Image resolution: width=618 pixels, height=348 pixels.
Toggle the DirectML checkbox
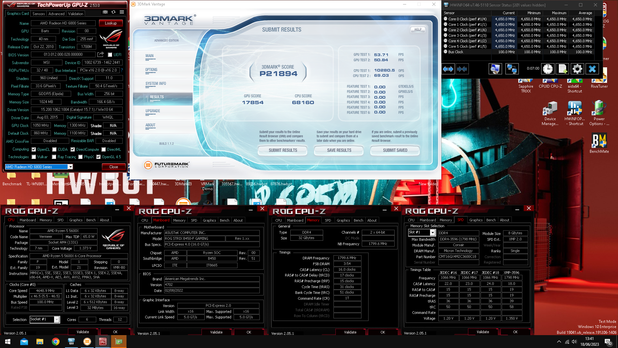point(104,150)
